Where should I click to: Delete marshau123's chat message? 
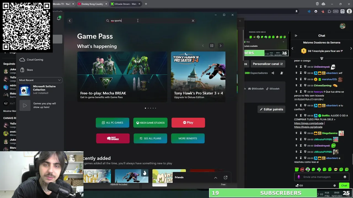pos(296,79)
